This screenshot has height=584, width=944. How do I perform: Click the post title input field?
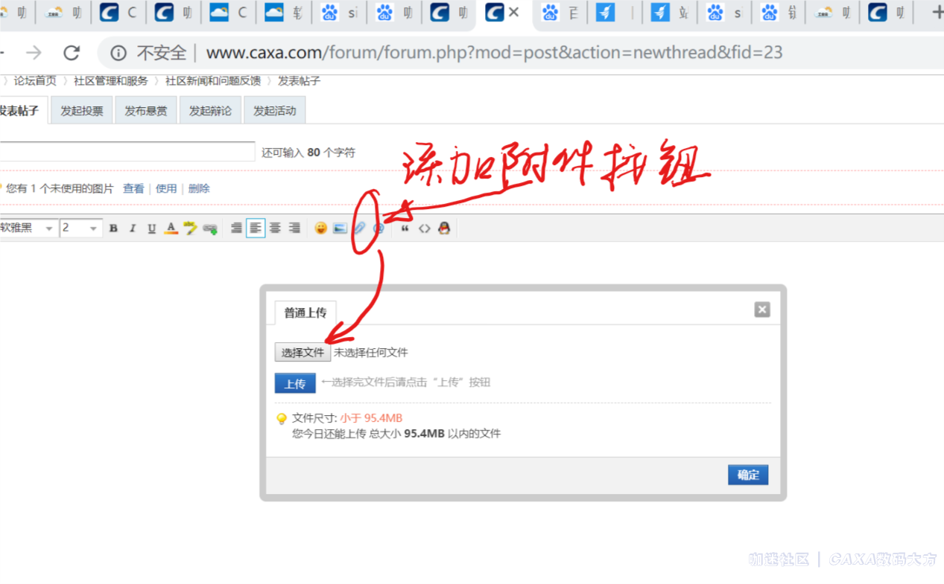pos(127,152)
